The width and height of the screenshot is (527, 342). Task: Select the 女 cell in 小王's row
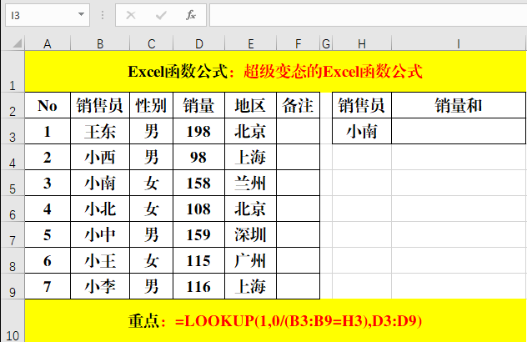[152, 260]
